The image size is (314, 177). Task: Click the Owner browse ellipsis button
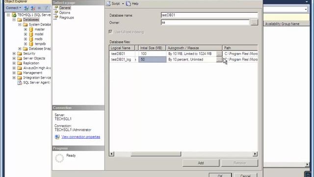254,22
